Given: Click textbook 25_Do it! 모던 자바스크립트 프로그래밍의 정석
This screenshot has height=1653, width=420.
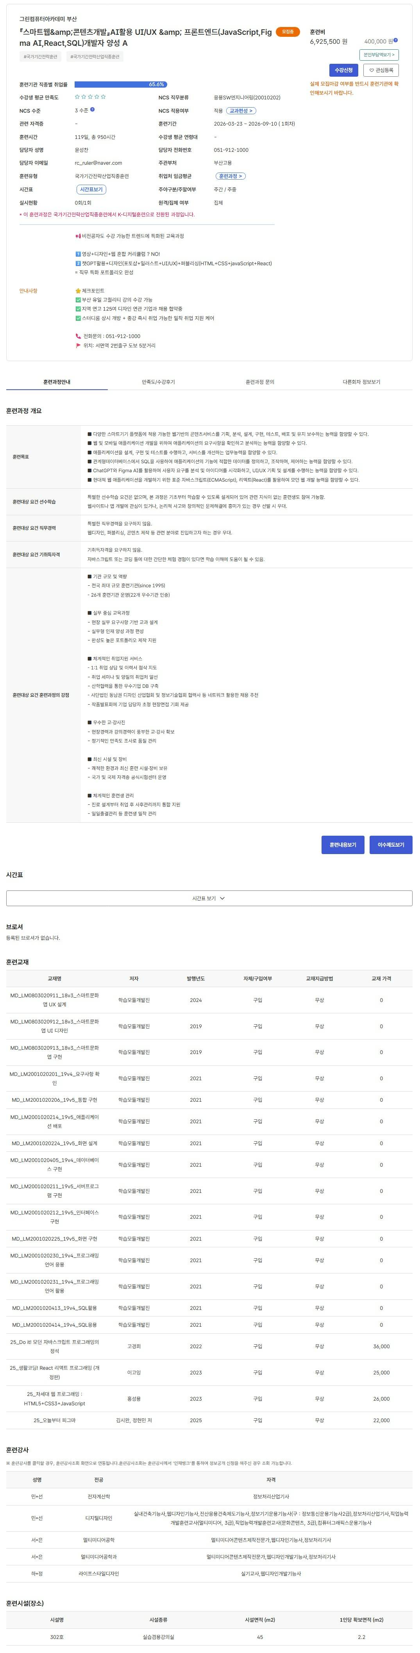Looking at the screenshot, I should click(x=55, y=1346).
